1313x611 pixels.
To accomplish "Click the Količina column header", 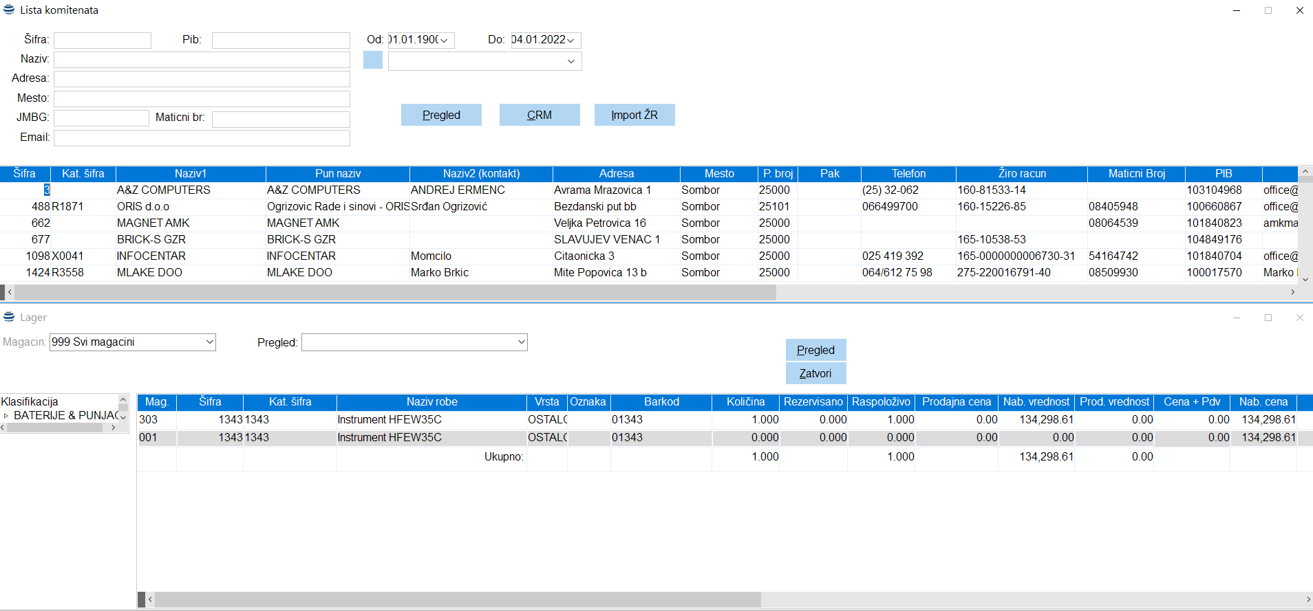I will click(745, 402).
